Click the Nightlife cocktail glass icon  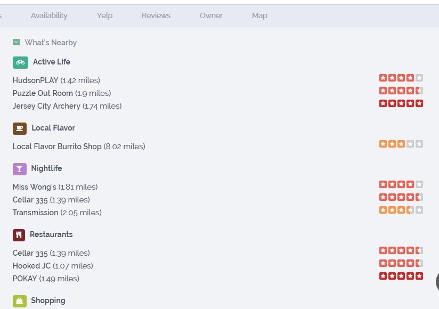point(19,169)
